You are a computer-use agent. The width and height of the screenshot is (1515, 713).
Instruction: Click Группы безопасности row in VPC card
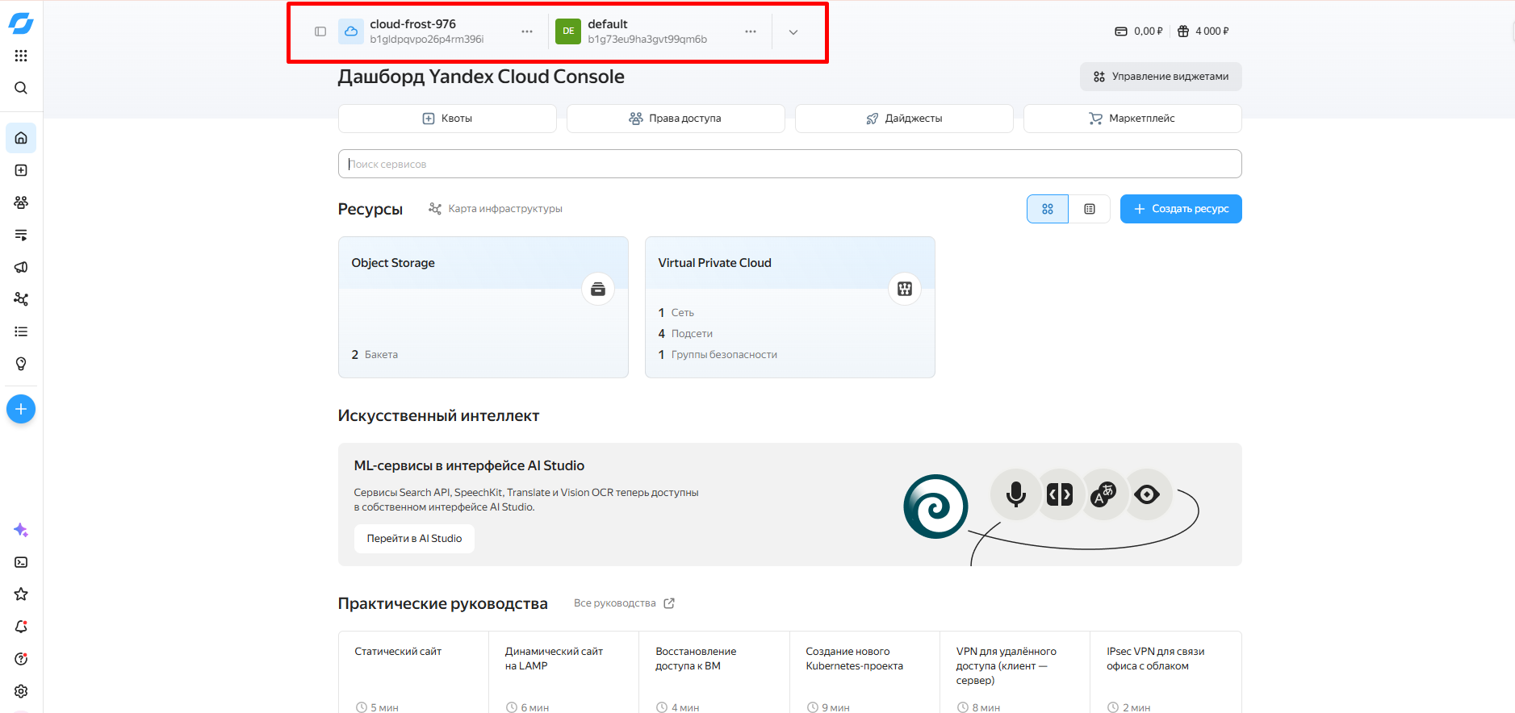718,355
